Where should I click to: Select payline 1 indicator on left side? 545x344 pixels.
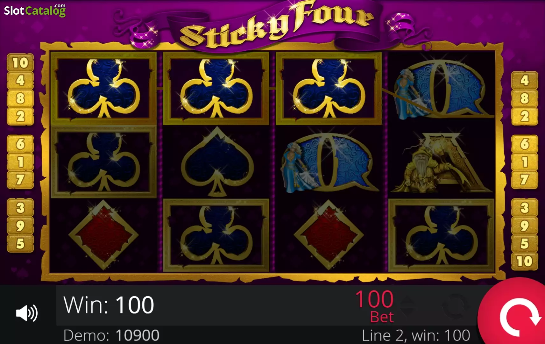[20, 162]
